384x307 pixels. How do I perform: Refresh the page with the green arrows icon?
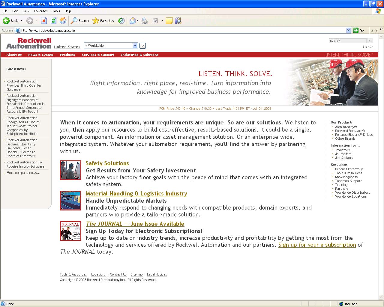tap(53, 21)
